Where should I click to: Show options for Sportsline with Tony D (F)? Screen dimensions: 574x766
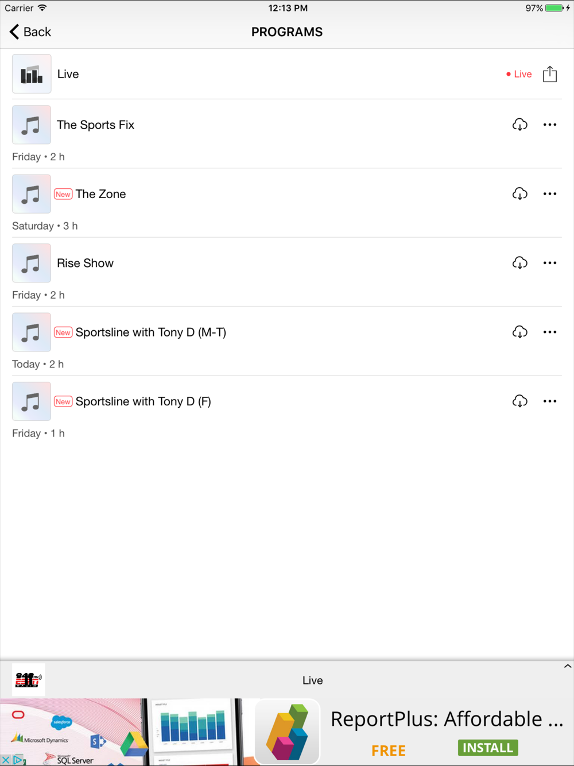coord(550,401)
